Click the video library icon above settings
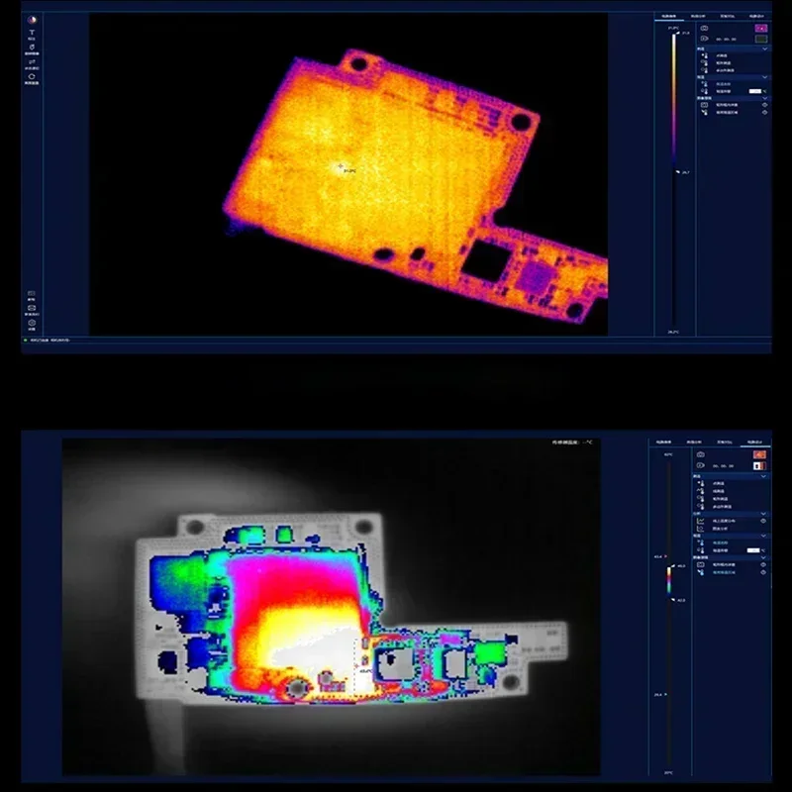The image size is (792, 792). 32,308
